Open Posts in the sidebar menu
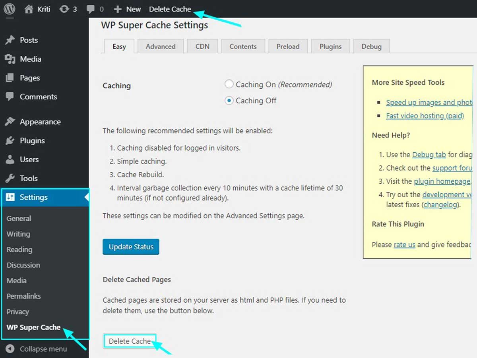This screenshot has height=358, width=477. click(29, 40)
